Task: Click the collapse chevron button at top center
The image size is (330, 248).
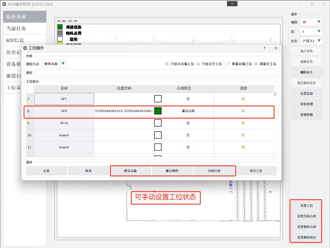Action: click(232, 3)
